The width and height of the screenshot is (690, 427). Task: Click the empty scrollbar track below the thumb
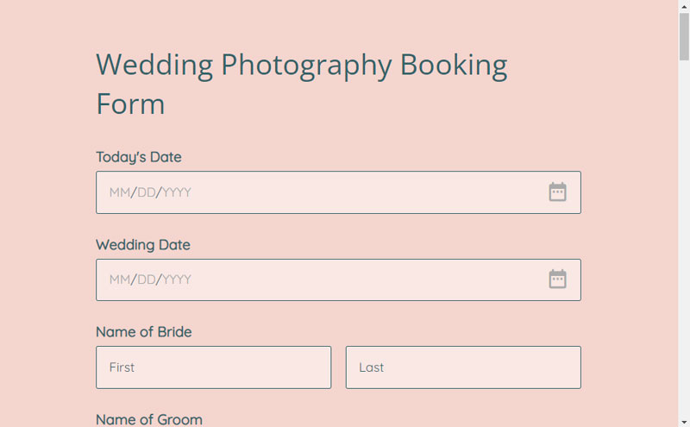(x=684, y=238)
